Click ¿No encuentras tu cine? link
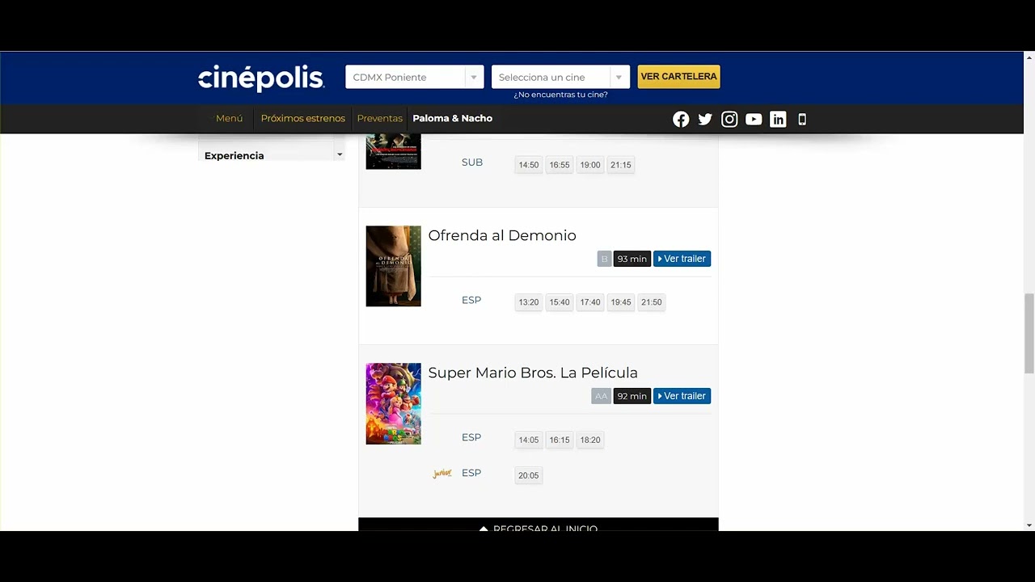 point(560,95)
